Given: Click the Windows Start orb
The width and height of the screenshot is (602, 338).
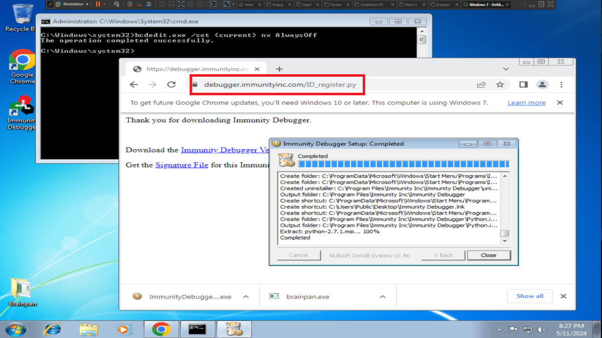Looking at the screenshot, I should 15,329.
